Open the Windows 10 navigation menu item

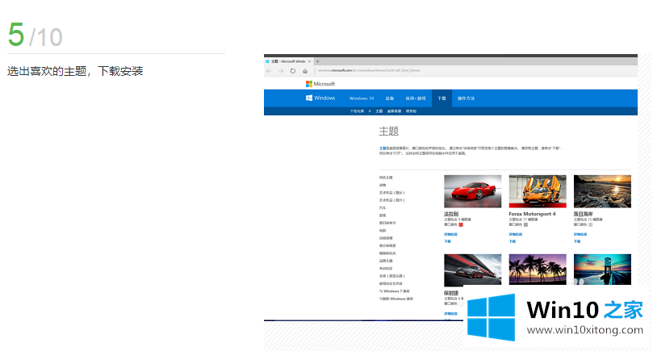coord(362,98)
